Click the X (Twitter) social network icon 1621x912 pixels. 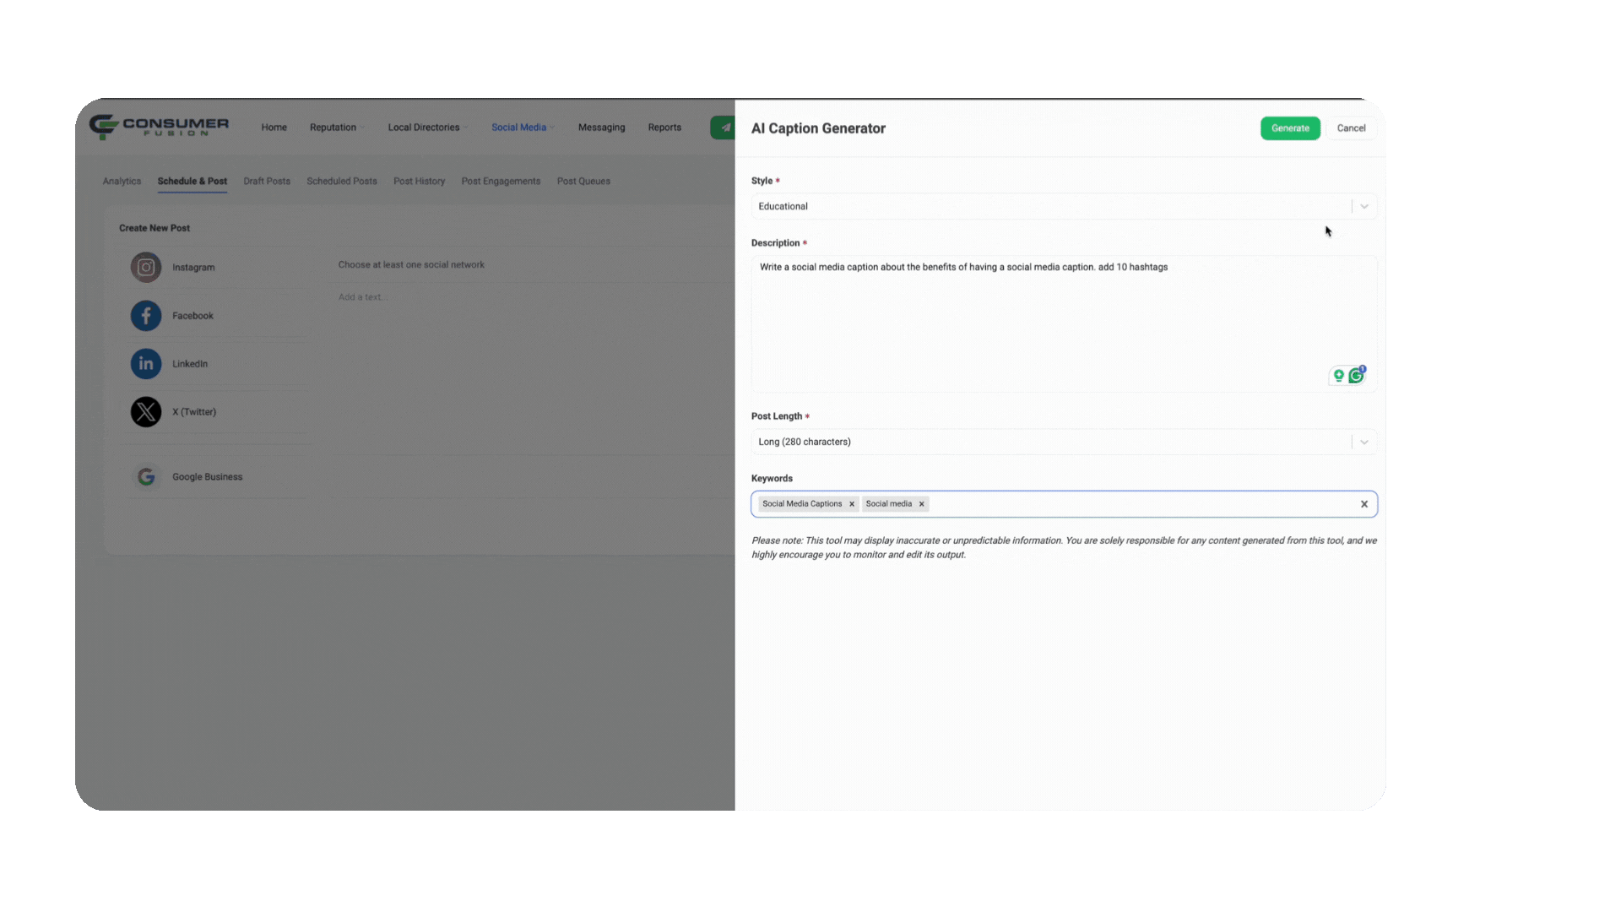click(146, 411)
